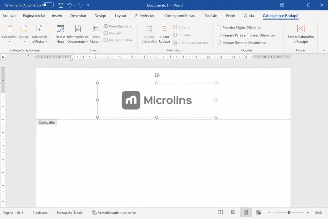Click the redo/repeat icon

[80, 5]
